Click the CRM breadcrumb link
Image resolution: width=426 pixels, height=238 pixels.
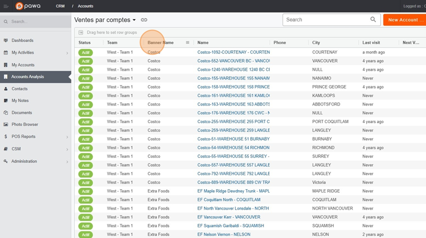coord(60,6)
